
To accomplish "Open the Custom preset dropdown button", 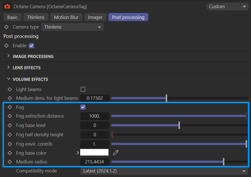I will pyautogui.click(x=244, y=7).
